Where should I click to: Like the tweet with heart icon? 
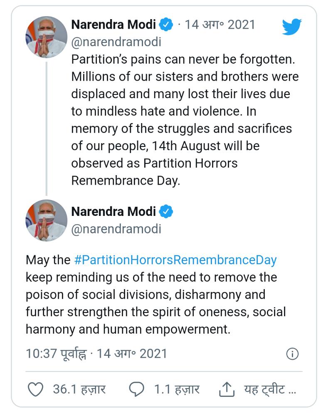coord(35,390)
